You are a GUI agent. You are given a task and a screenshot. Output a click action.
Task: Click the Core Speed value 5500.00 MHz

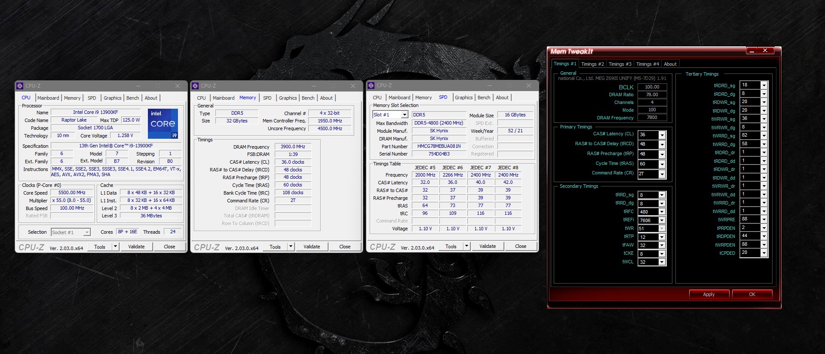(x=72, y=193)
